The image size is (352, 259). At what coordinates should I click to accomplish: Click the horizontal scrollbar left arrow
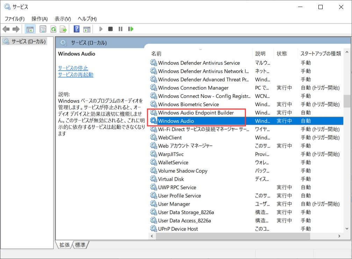(x=152, y=236)
